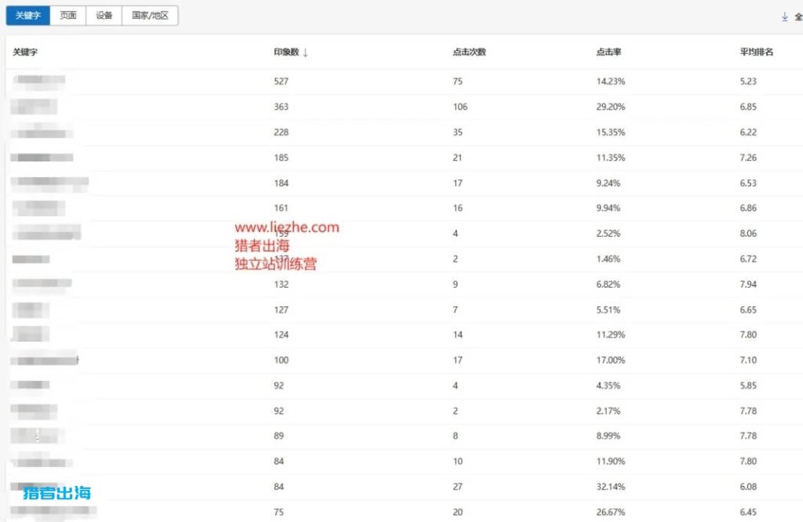Click the 印象数 column header text
The height and width of the screenshot is (522, 803).
[x=286, y=53]
